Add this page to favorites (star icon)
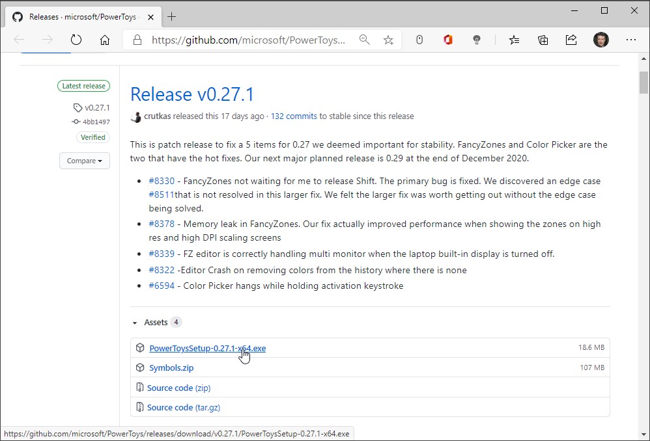 [388, 40]
